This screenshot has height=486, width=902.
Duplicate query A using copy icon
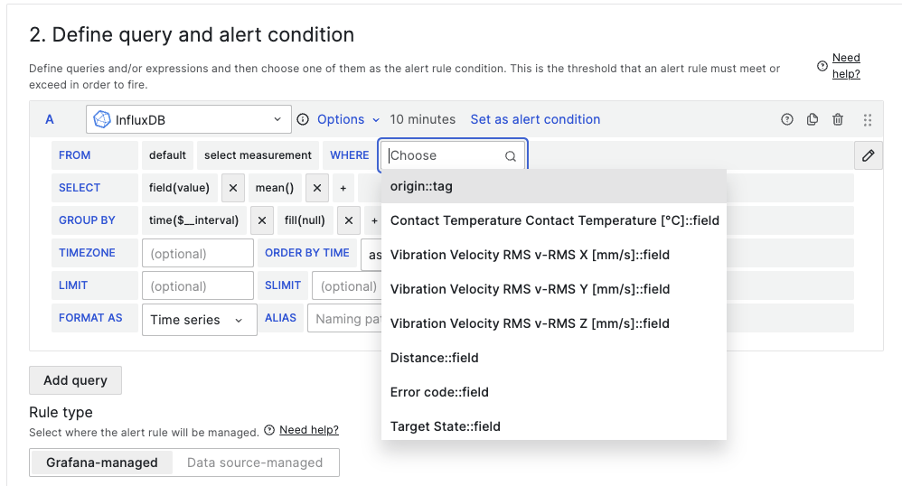pyautogui.click(x=813, y=119)
